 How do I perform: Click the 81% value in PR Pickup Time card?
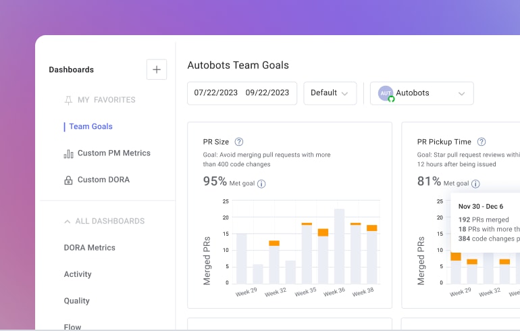(429, 181)
